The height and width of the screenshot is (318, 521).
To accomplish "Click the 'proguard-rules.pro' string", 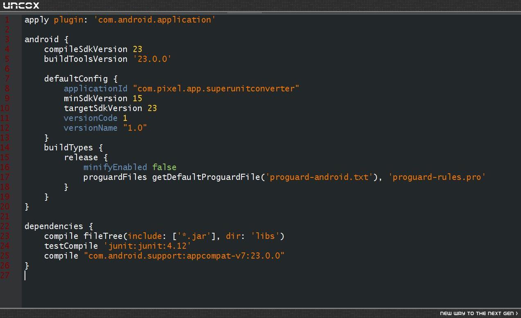I will [x=437, y=177].
